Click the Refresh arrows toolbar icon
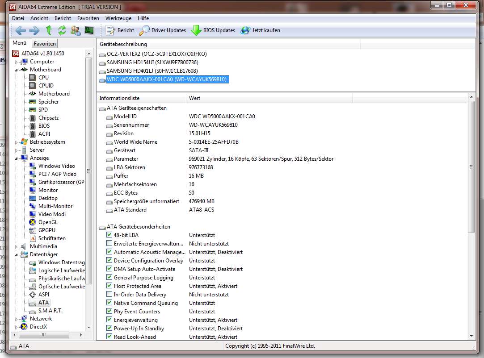Image resolution: width=484 pixels, height=358 pixels. (62, 30)
